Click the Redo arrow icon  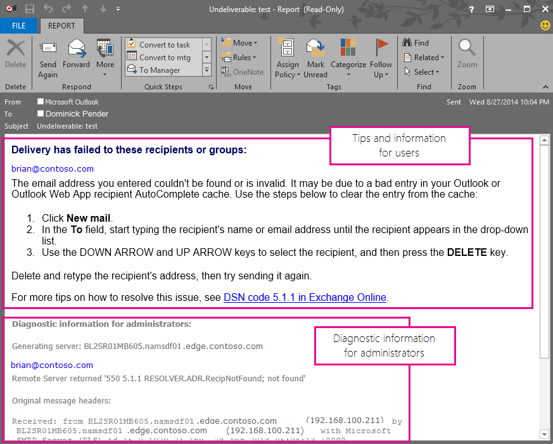[x=67, y=9]
